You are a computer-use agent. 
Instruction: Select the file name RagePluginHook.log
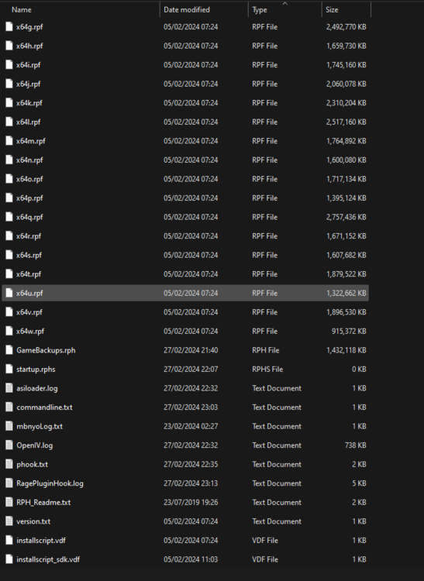(x=50, y=483)
